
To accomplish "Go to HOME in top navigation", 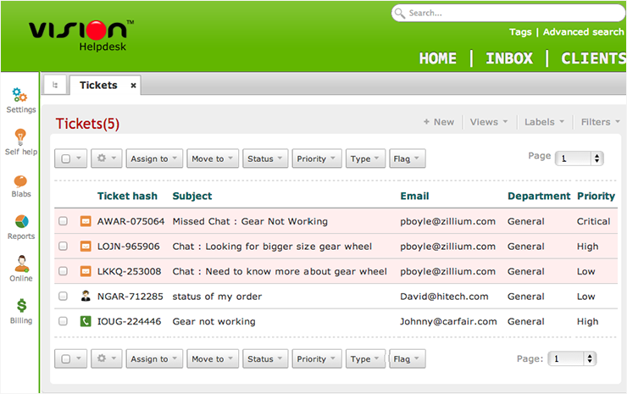I will (438, 58).
